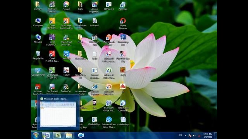Image resolution: width=248 pixels, height=139 pixels.
Task: Launch Corel CAPTURE shortcut
Action: pos(52,24)
